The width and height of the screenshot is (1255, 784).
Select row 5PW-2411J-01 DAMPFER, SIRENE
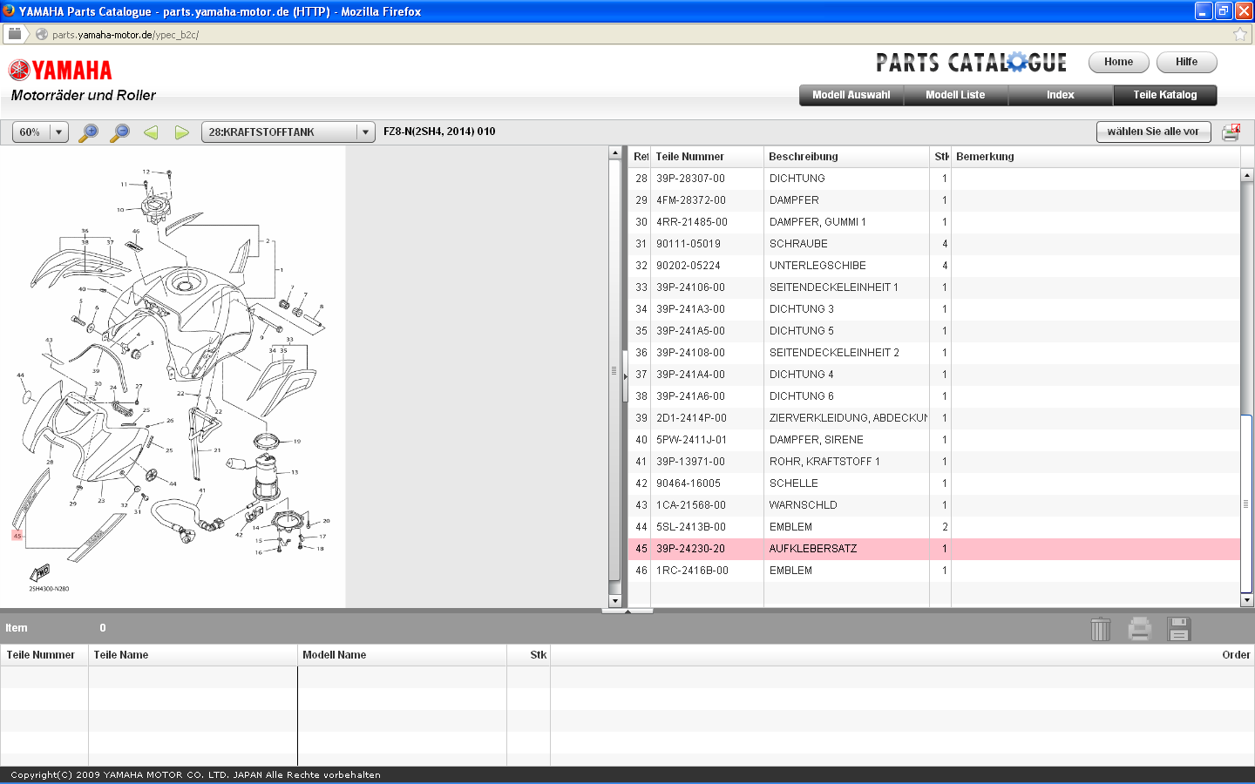tap(933, 440)
